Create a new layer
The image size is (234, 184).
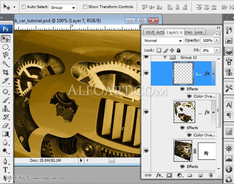tap(200, 175)
